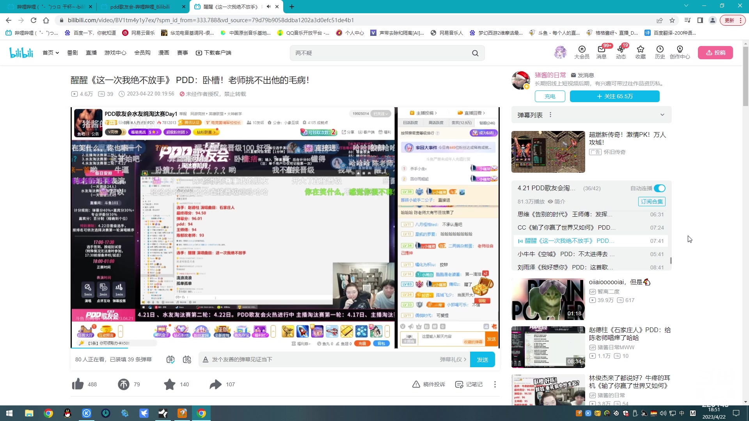This screenshot has height=421, width=749.
Task: Play 小牛牛《空城》 playlist item
Action: point(591,254)
